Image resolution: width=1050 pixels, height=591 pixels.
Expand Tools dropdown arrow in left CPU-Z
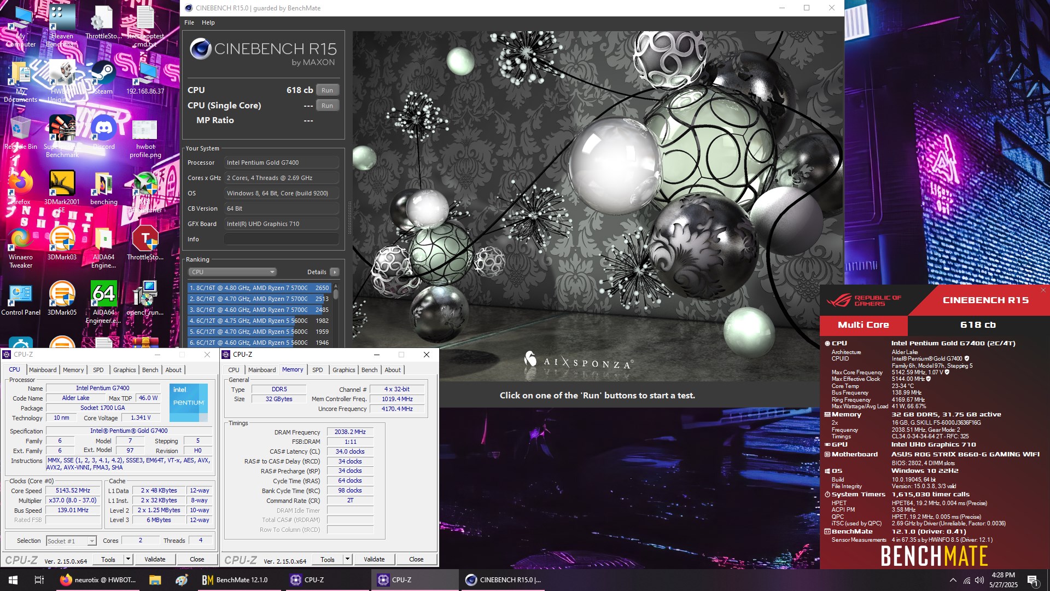(x=129, y=559)
